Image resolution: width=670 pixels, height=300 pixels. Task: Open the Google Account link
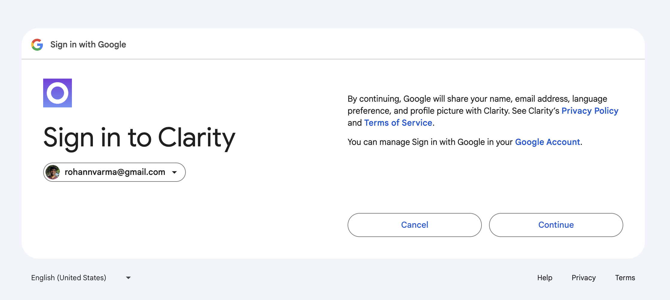pyautogui.click(x=547, y=142)
